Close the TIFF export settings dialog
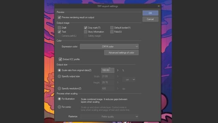 (159, 6)
